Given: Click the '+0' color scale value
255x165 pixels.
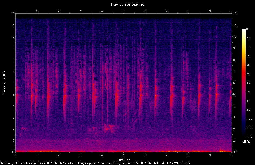Looking at the screenshot, I should (247, 29).
